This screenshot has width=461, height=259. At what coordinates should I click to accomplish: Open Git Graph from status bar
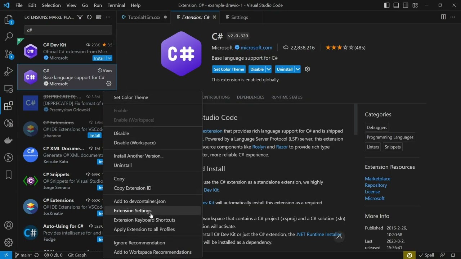click(77, 255)
